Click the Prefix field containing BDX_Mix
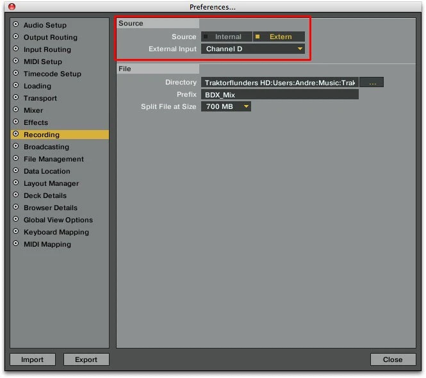426x378 pixels. tap(279, 95)
